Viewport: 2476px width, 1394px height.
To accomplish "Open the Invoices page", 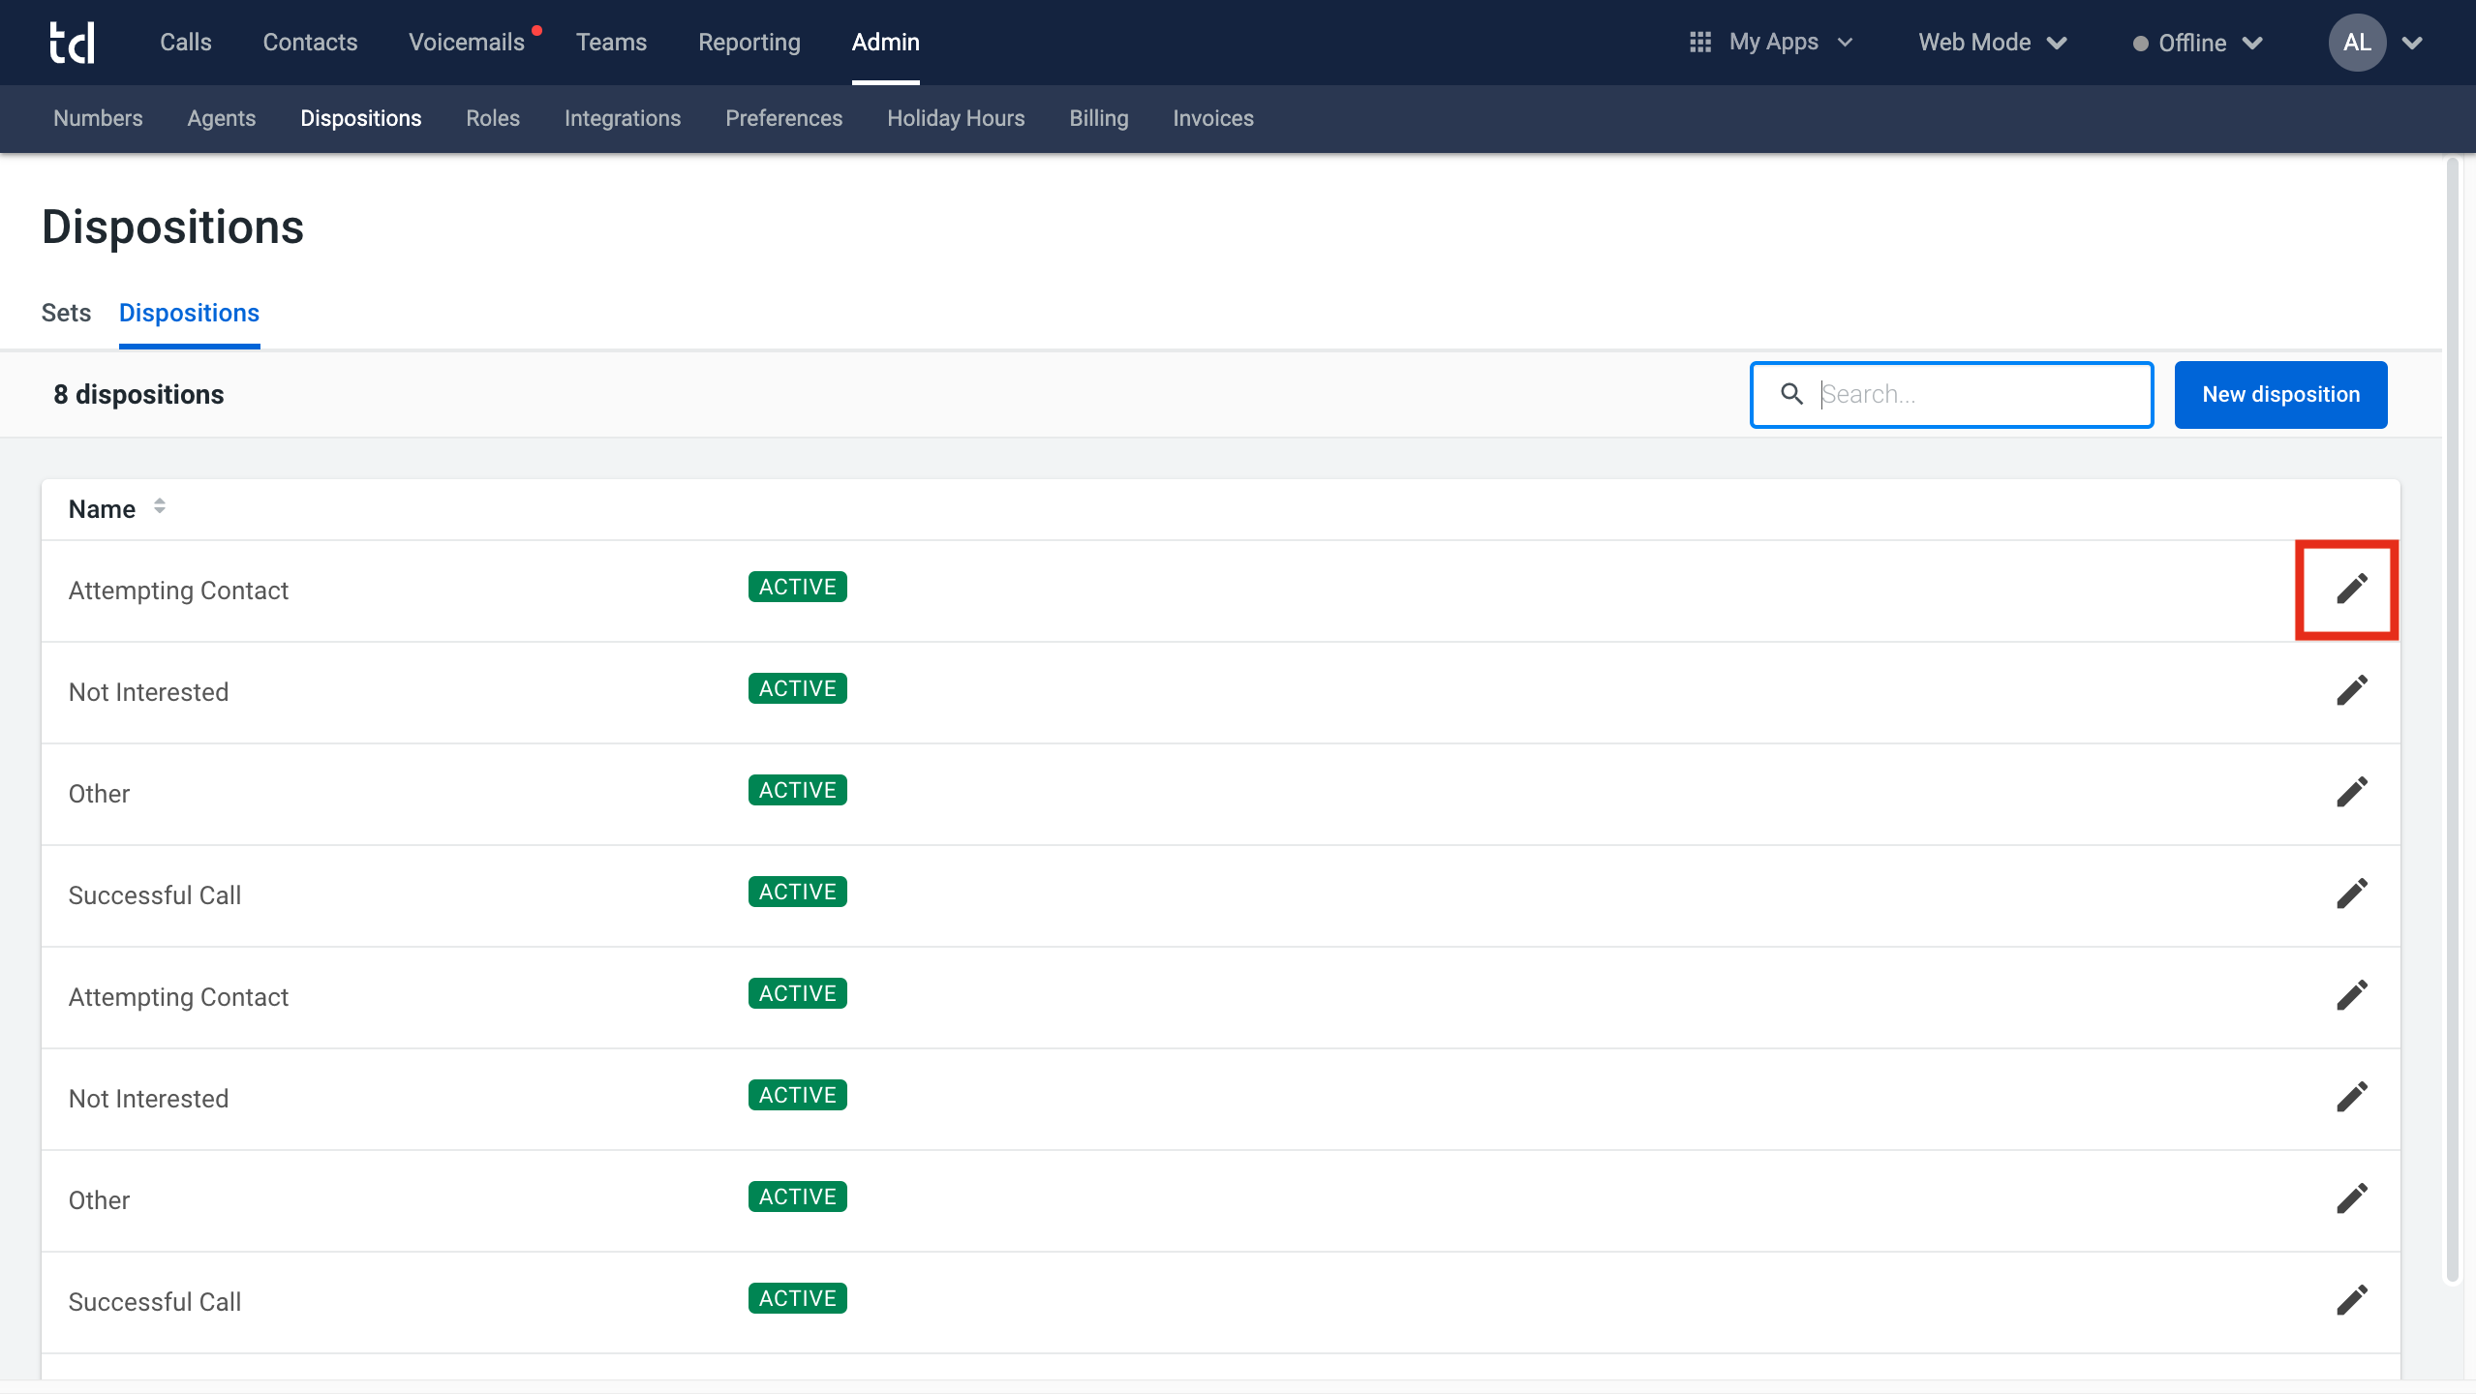I will pyautogui.click(x=1213, y=118).
